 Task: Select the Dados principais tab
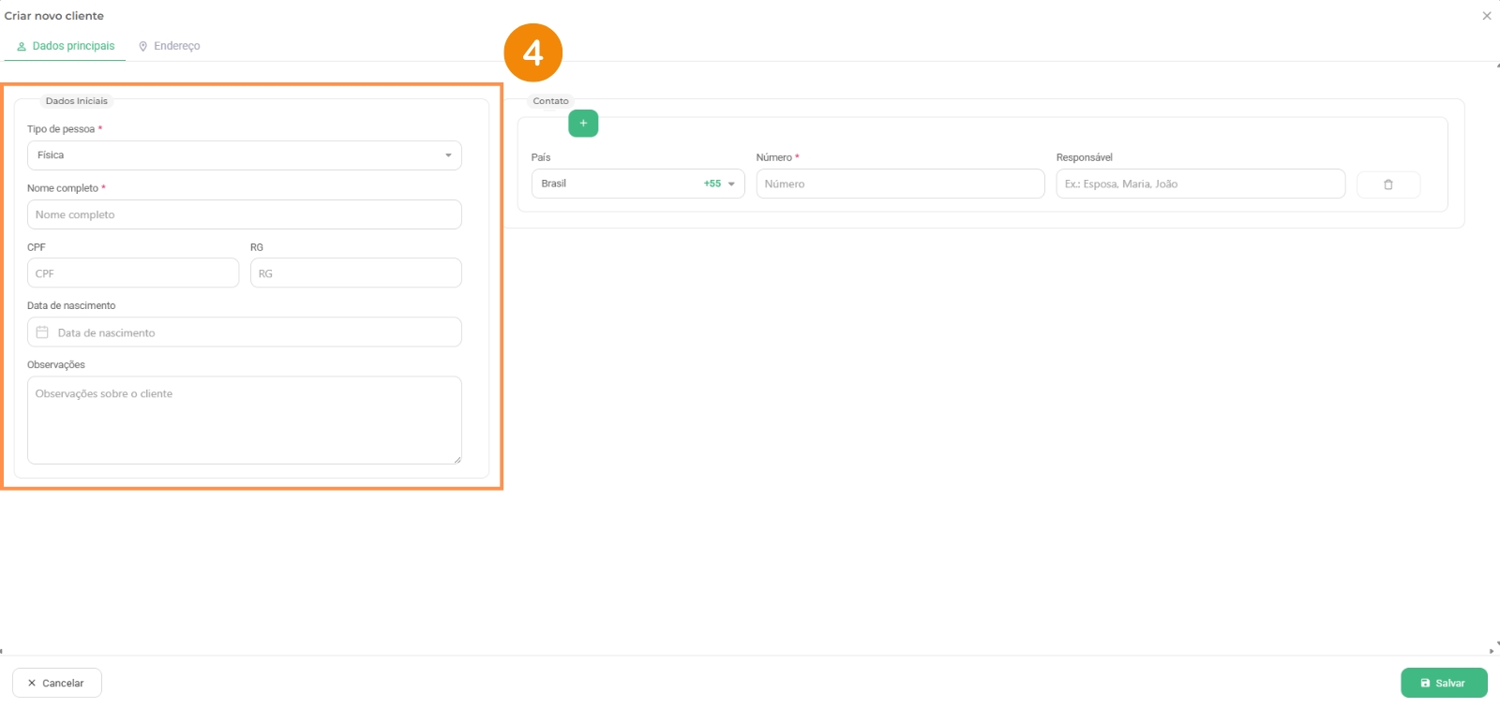[x=66, y=46]
